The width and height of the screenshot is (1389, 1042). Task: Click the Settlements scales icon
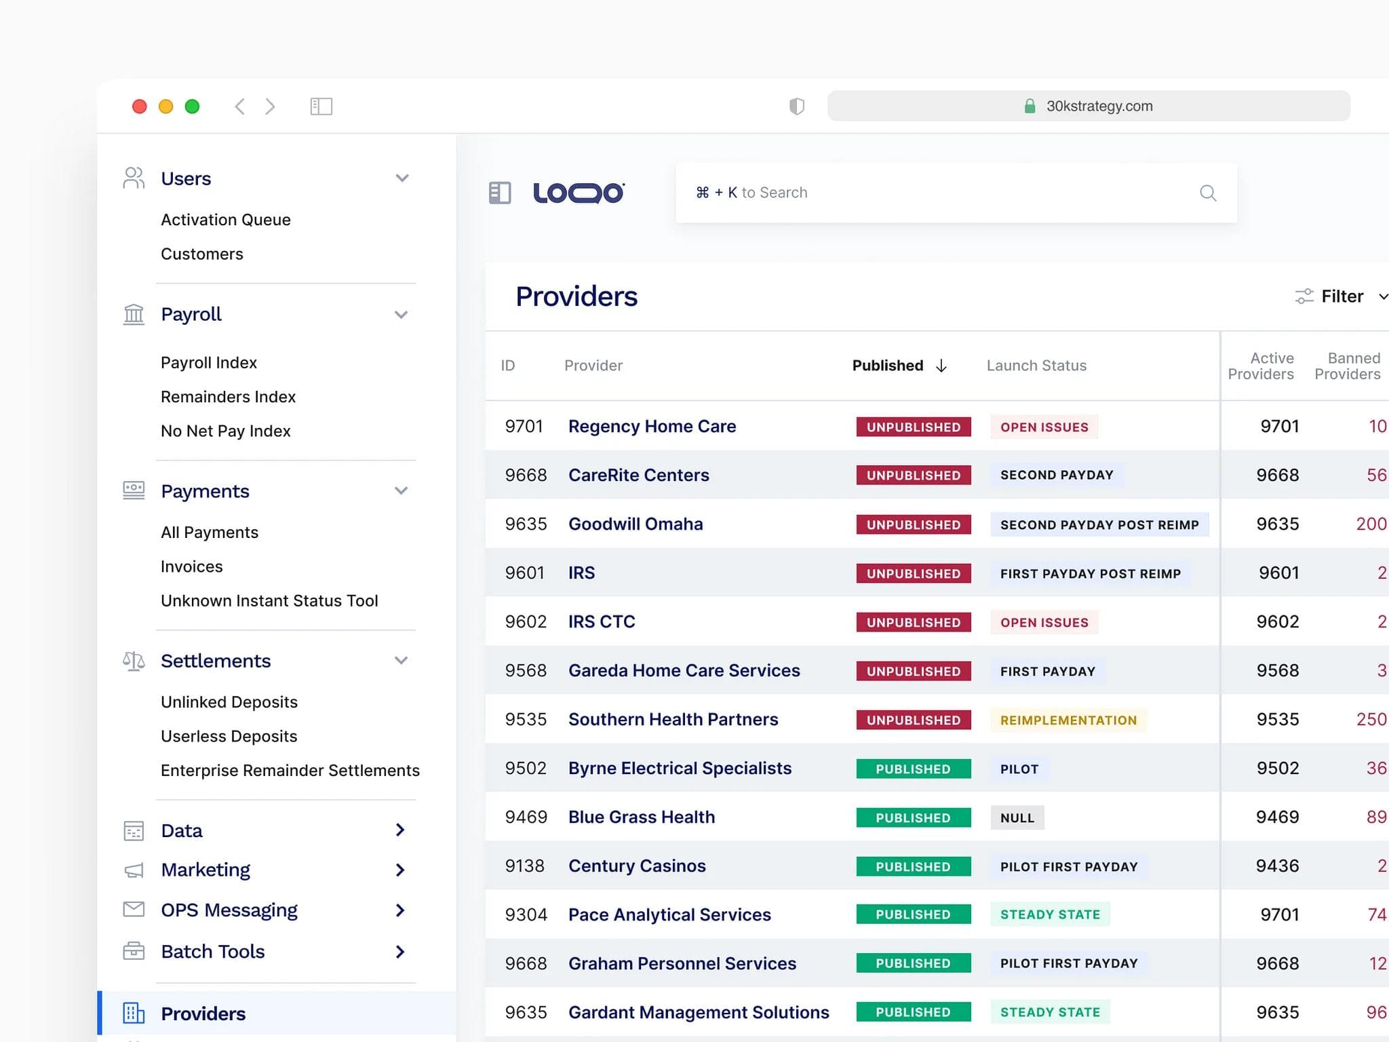134,661
